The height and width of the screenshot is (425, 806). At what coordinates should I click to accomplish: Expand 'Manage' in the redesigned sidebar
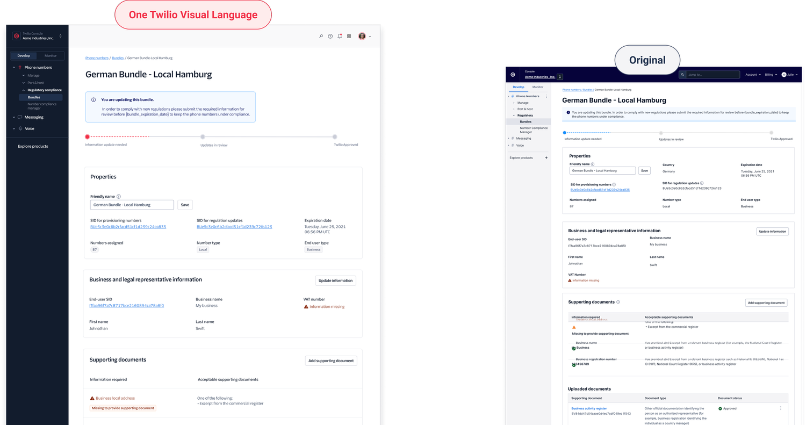pyautogui.click(x=24, y=75)
